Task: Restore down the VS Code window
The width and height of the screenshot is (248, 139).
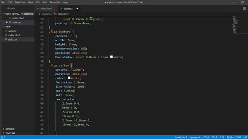Action: click(x=242, y=2)
